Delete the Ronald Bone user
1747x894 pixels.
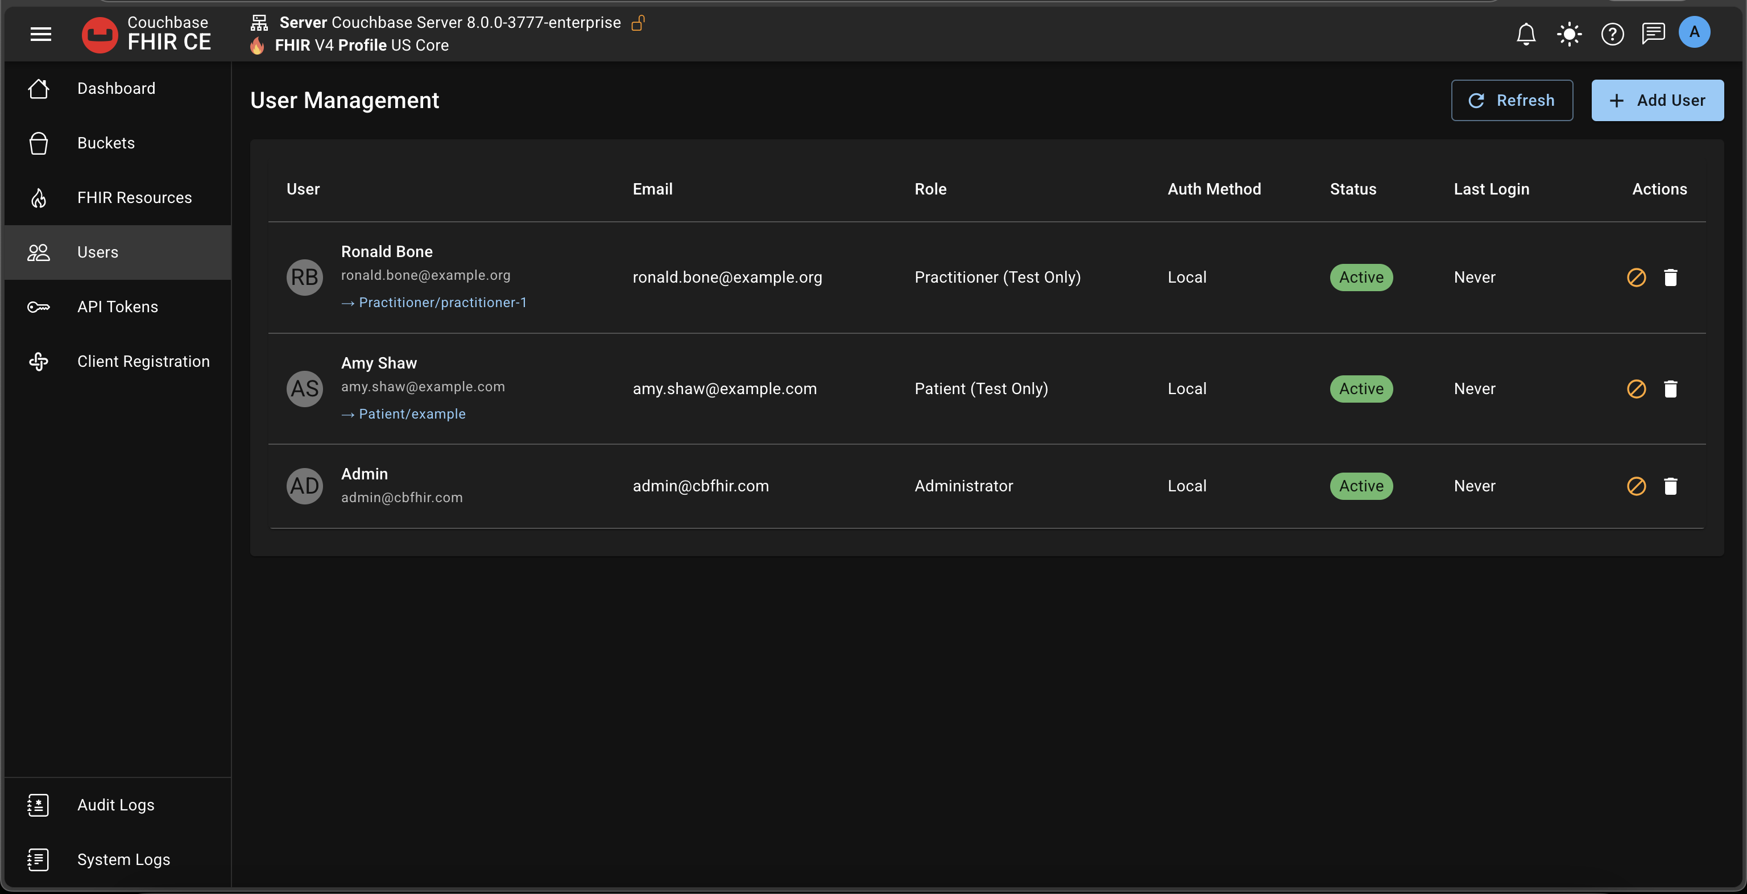(1670, 278)
